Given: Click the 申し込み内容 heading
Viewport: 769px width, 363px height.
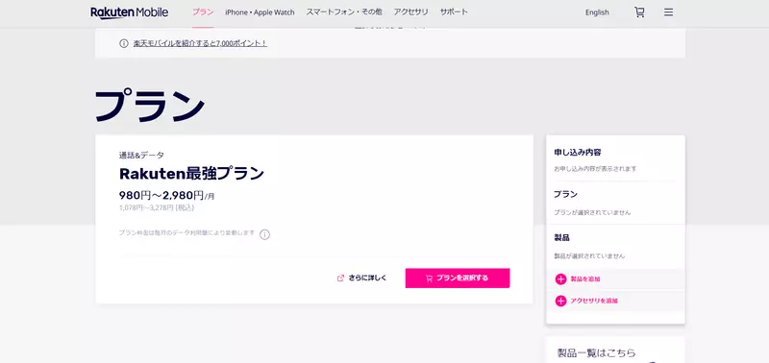Looking at the screenshot, I should click(x=578, y=152).
